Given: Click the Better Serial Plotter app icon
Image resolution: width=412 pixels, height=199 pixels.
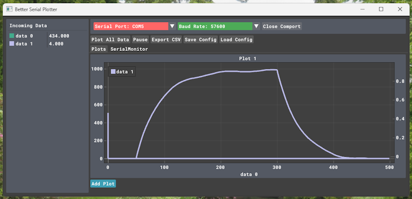Looking at the screenshot, I should tap(9, 9).
